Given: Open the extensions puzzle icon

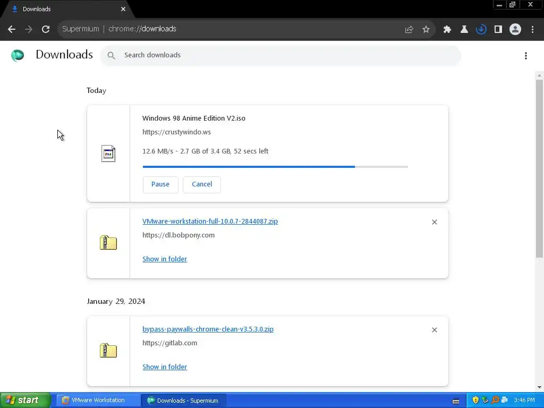Looking at the screenshot, I should coord(447,30).
